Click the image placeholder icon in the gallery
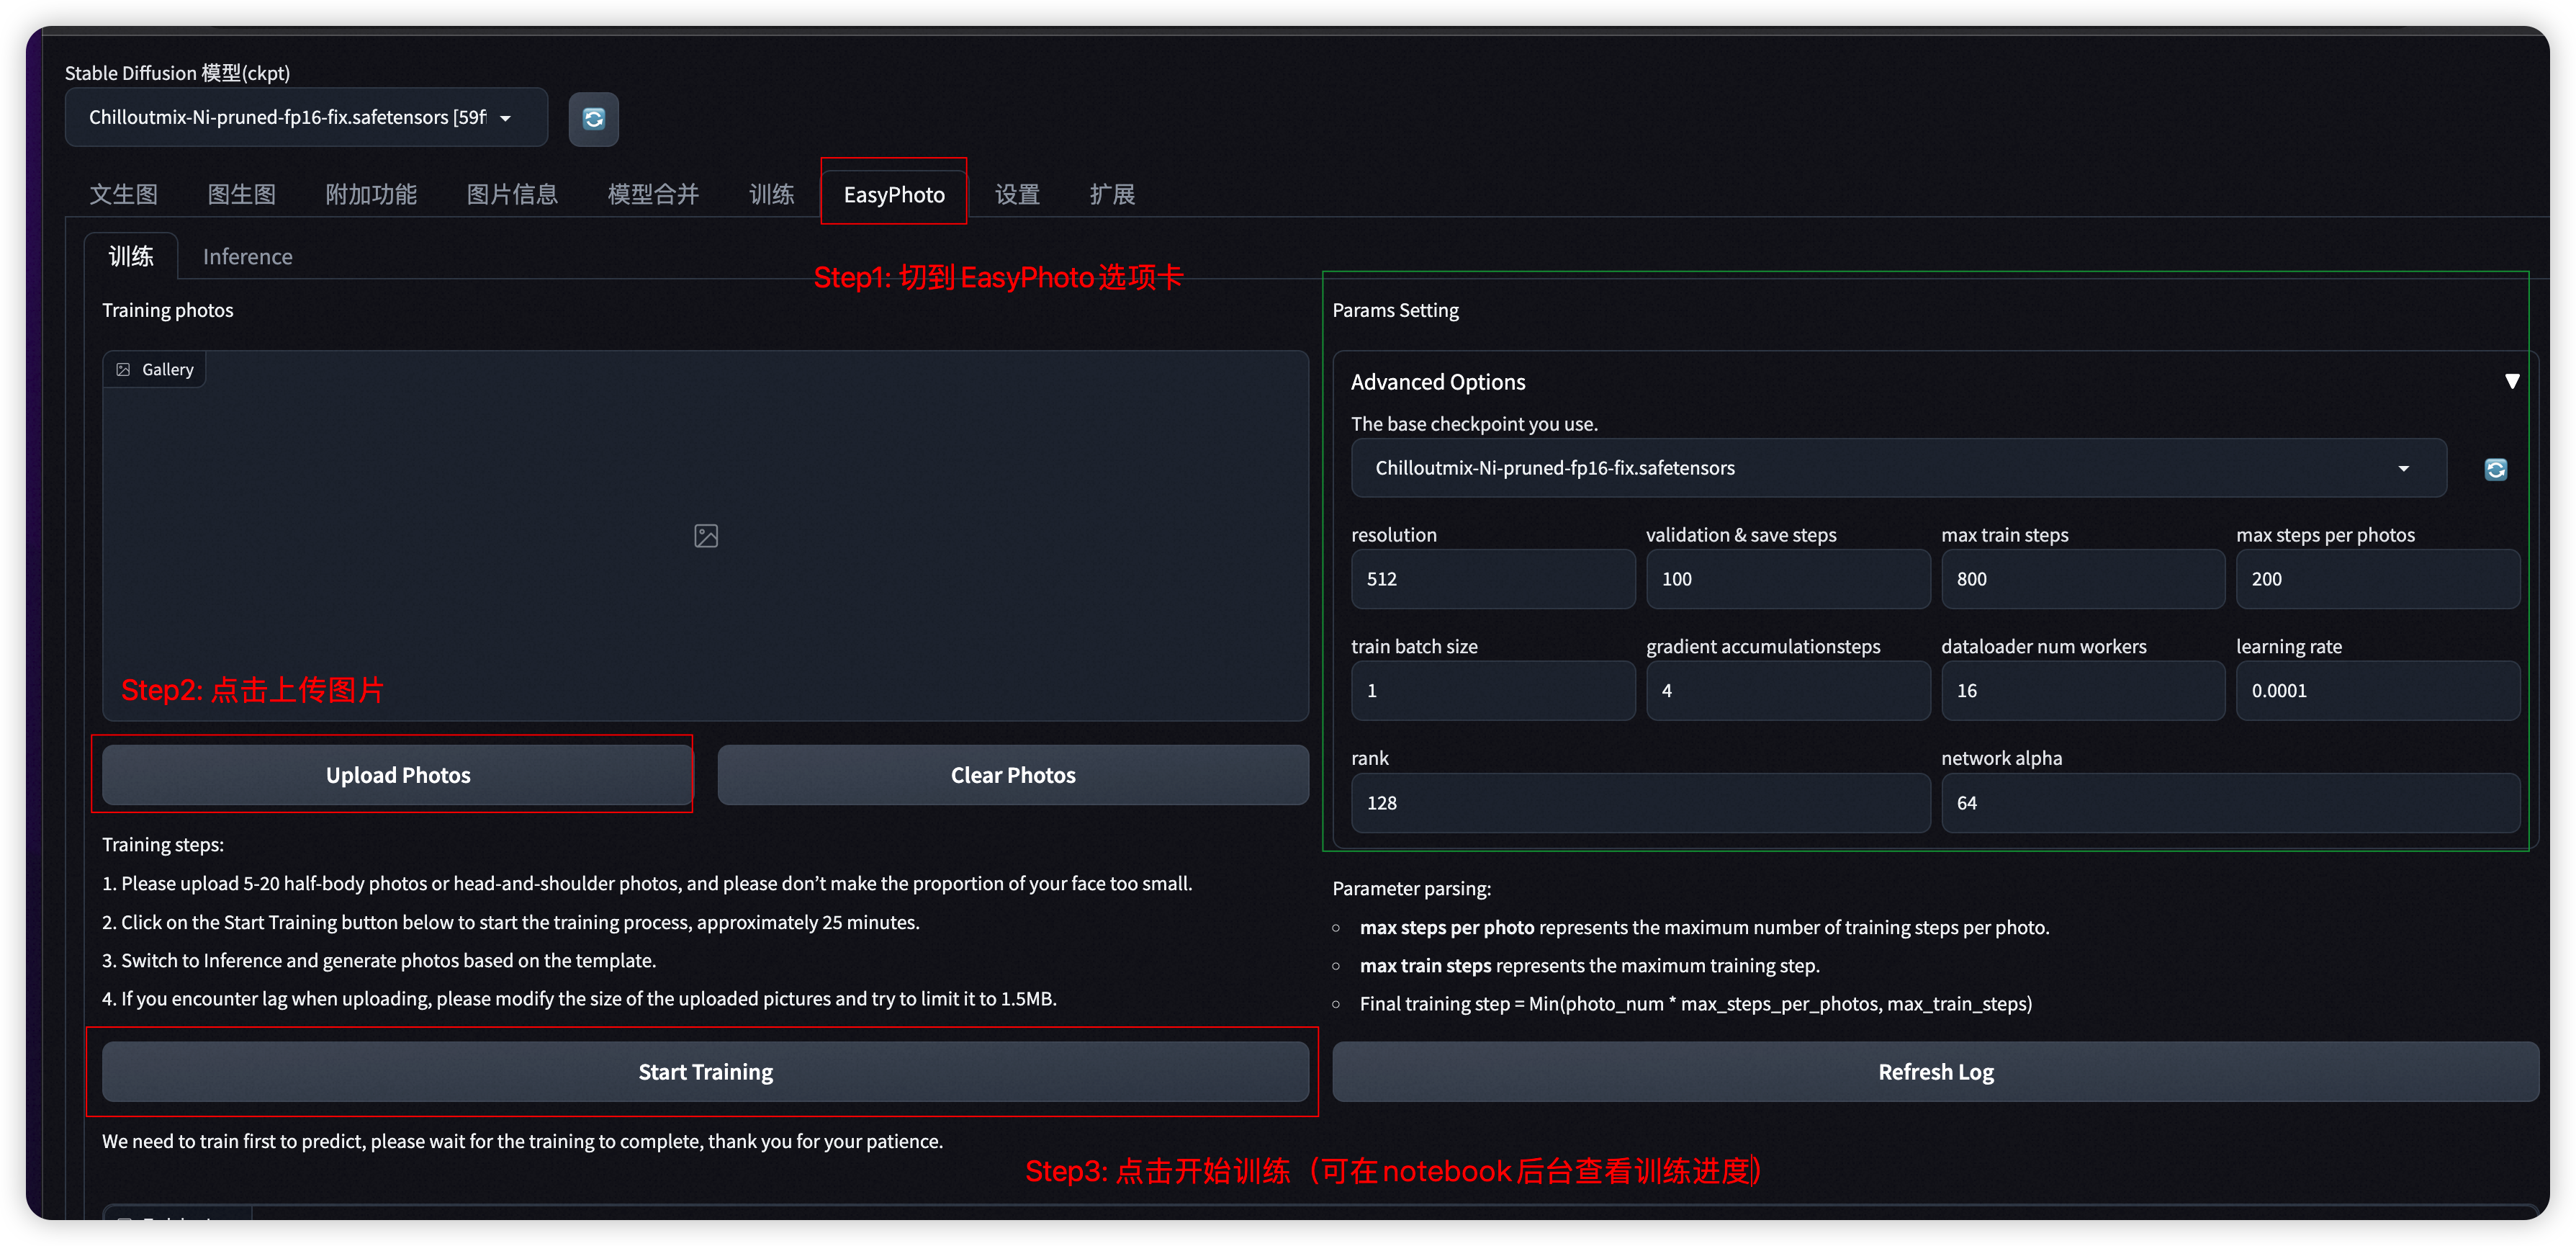2576x1246 pixels. coord(705,536)
